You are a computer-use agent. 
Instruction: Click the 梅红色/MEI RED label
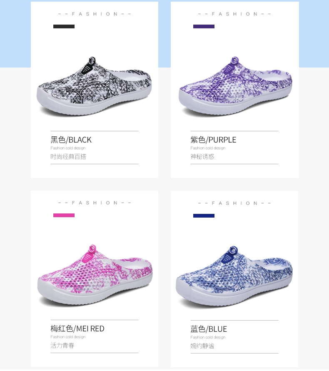click(x=77, y=328)
